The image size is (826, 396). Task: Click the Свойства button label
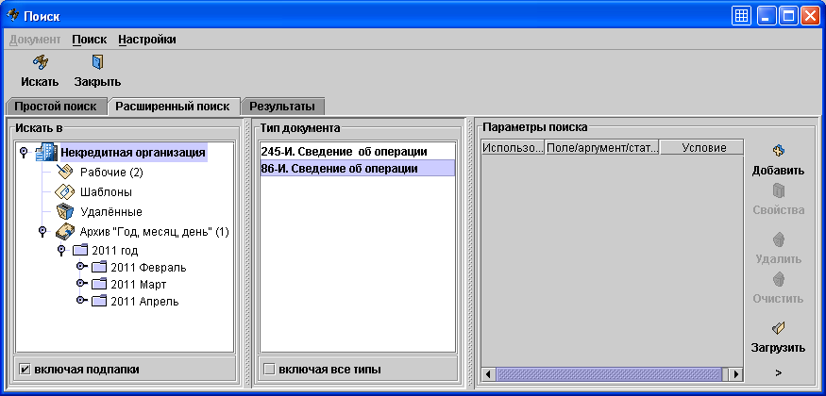click(x=778, y=210)
